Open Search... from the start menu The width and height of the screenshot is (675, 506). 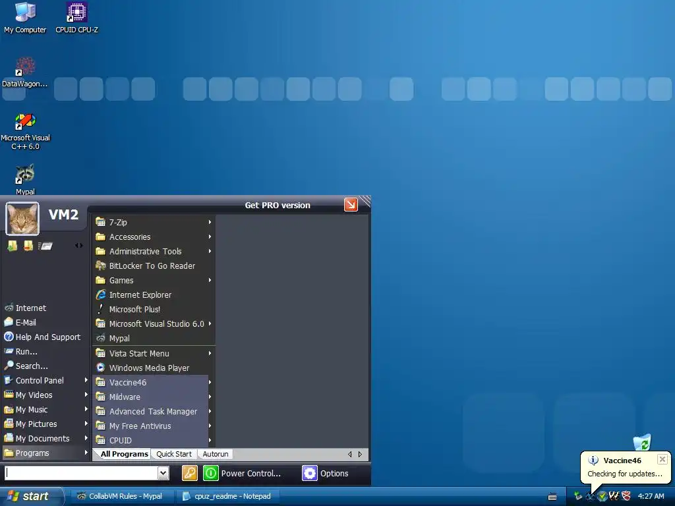tap(45, 366)
